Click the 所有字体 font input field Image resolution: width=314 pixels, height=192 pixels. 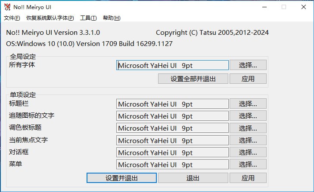[172, 65]
